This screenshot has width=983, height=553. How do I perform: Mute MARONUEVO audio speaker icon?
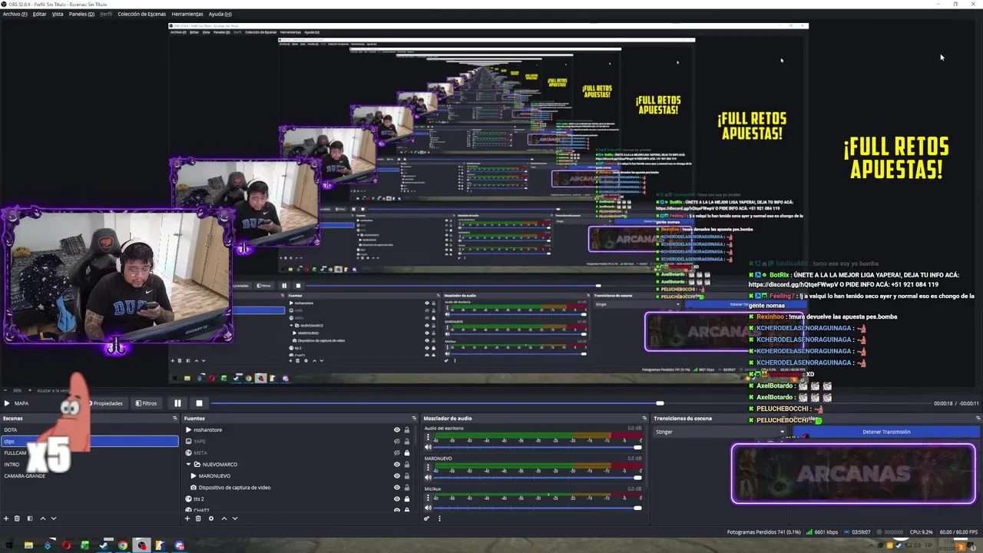(428, 478)
